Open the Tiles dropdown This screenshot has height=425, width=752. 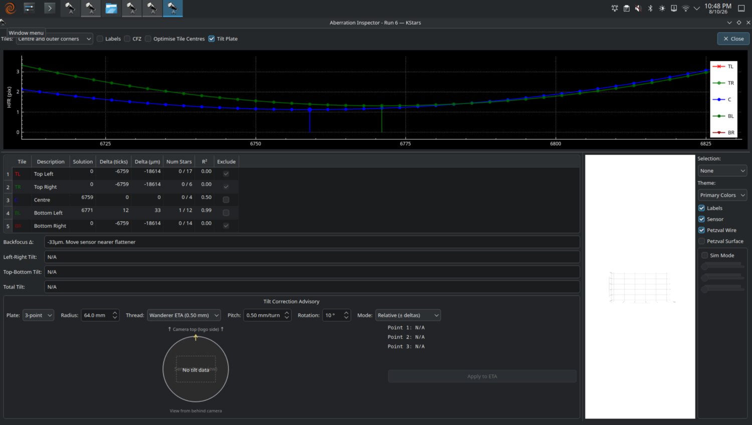[54, 39]
